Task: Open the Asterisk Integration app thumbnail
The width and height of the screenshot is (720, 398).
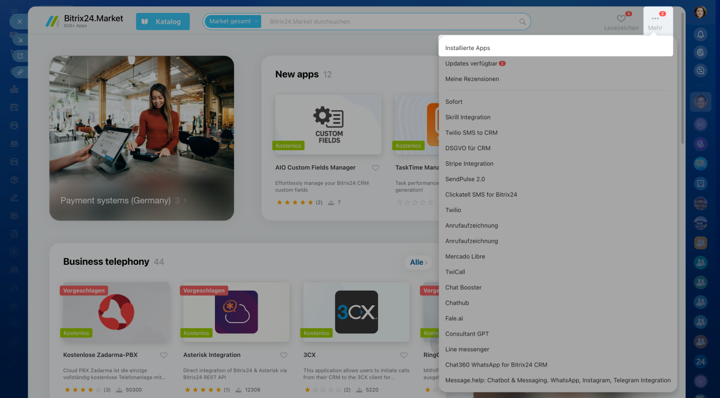Action: click(x=236, y=312)
